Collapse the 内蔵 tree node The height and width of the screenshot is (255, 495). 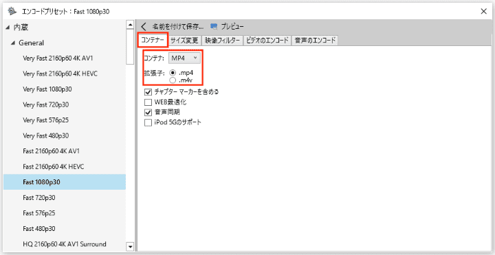[8, 27]
